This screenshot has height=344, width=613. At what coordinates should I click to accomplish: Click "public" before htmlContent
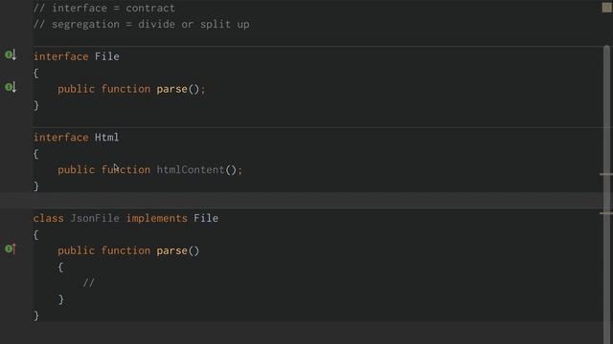pyautogui.click(x=77, y=170)
